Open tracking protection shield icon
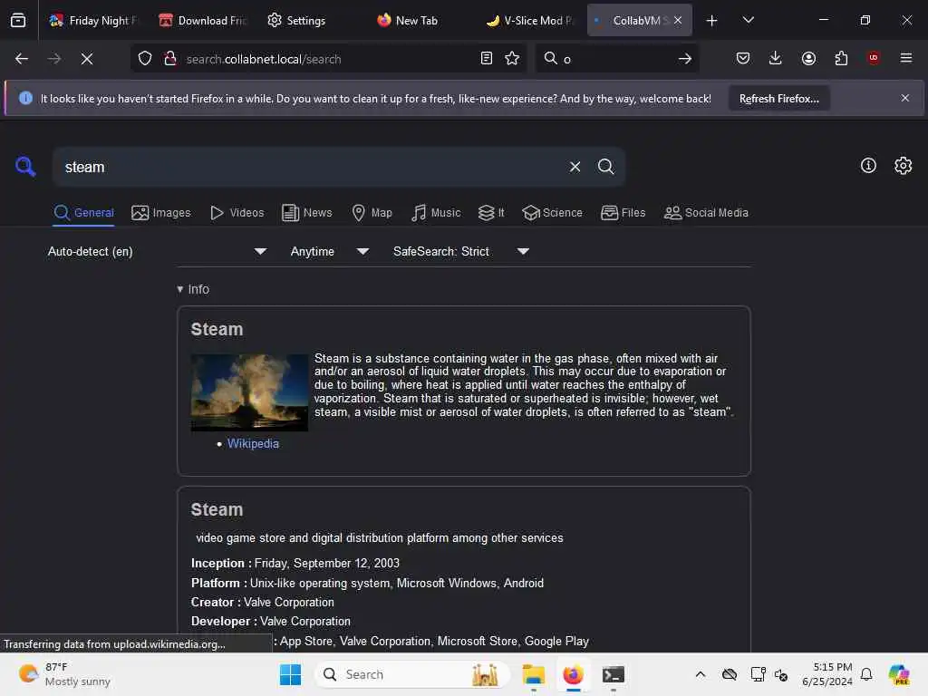Viewport: 928px width, 696px height. point(145,59)
